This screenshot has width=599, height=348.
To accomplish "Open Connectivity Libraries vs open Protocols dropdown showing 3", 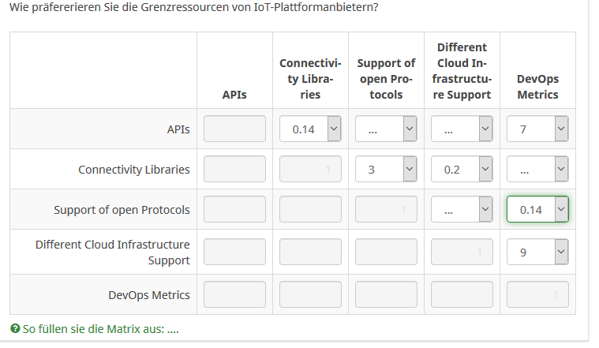I will tap(386, 169).
